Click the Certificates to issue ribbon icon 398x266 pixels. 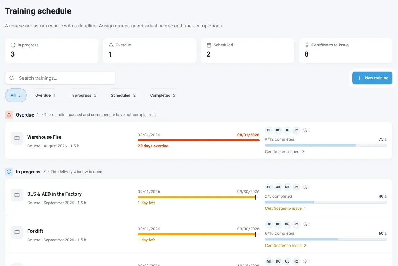coord(307,45)
